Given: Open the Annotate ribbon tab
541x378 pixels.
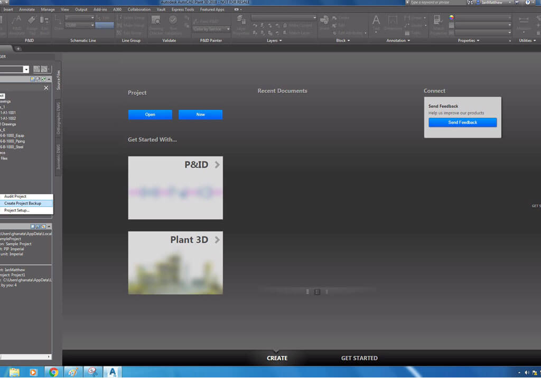Looking at the screenshot, I should pyautogui.click(x=27, y=10).
